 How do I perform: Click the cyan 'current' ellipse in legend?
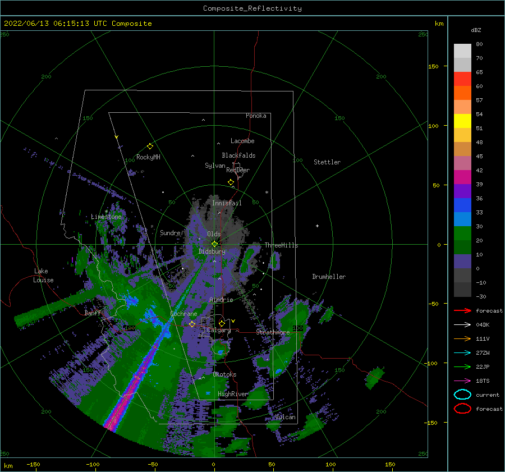coord(462,395)
